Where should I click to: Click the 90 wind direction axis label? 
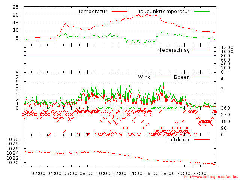click(224, 128)
